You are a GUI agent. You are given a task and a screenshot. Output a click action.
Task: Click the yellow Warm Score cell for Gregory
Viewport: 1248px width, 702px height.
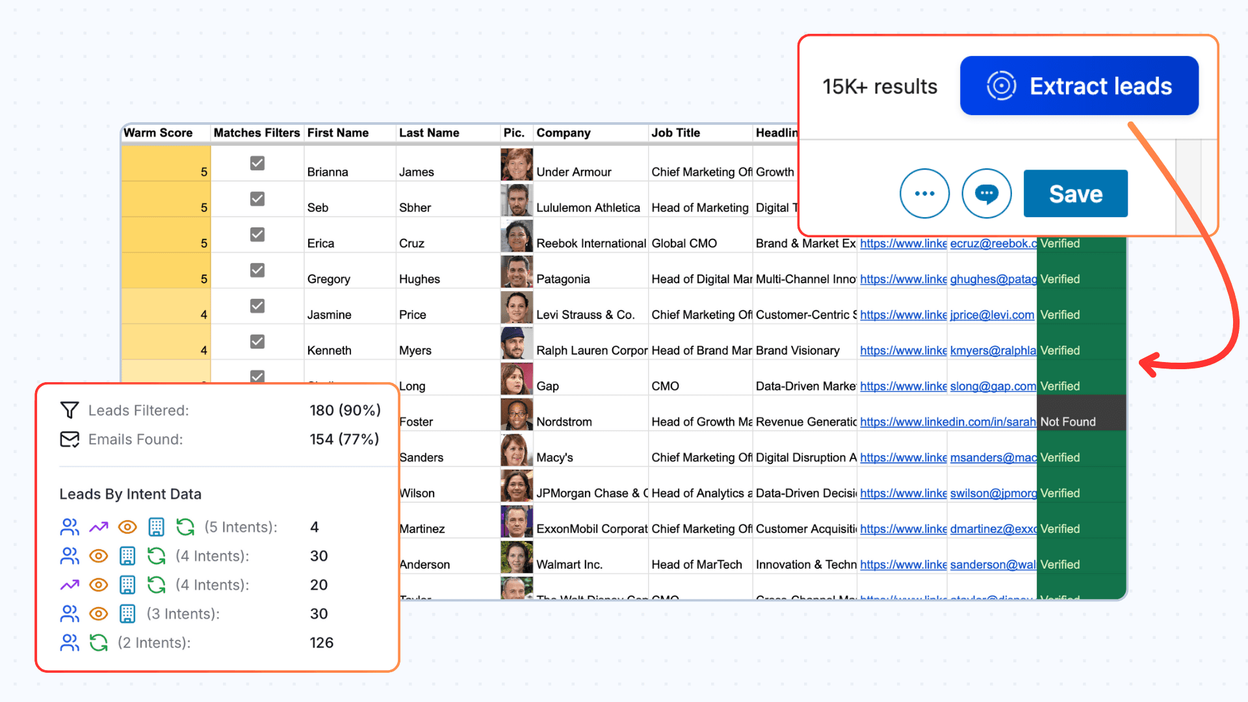pos(165,270)
